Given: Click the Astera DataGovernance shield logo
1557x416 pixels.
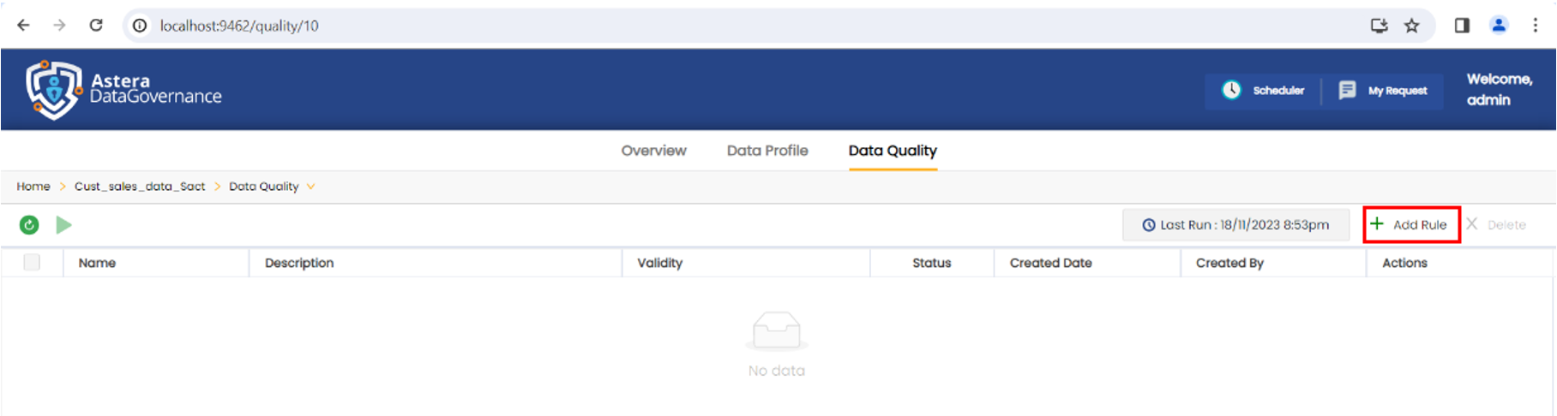Looking at the screenshot, I should 53,89.
